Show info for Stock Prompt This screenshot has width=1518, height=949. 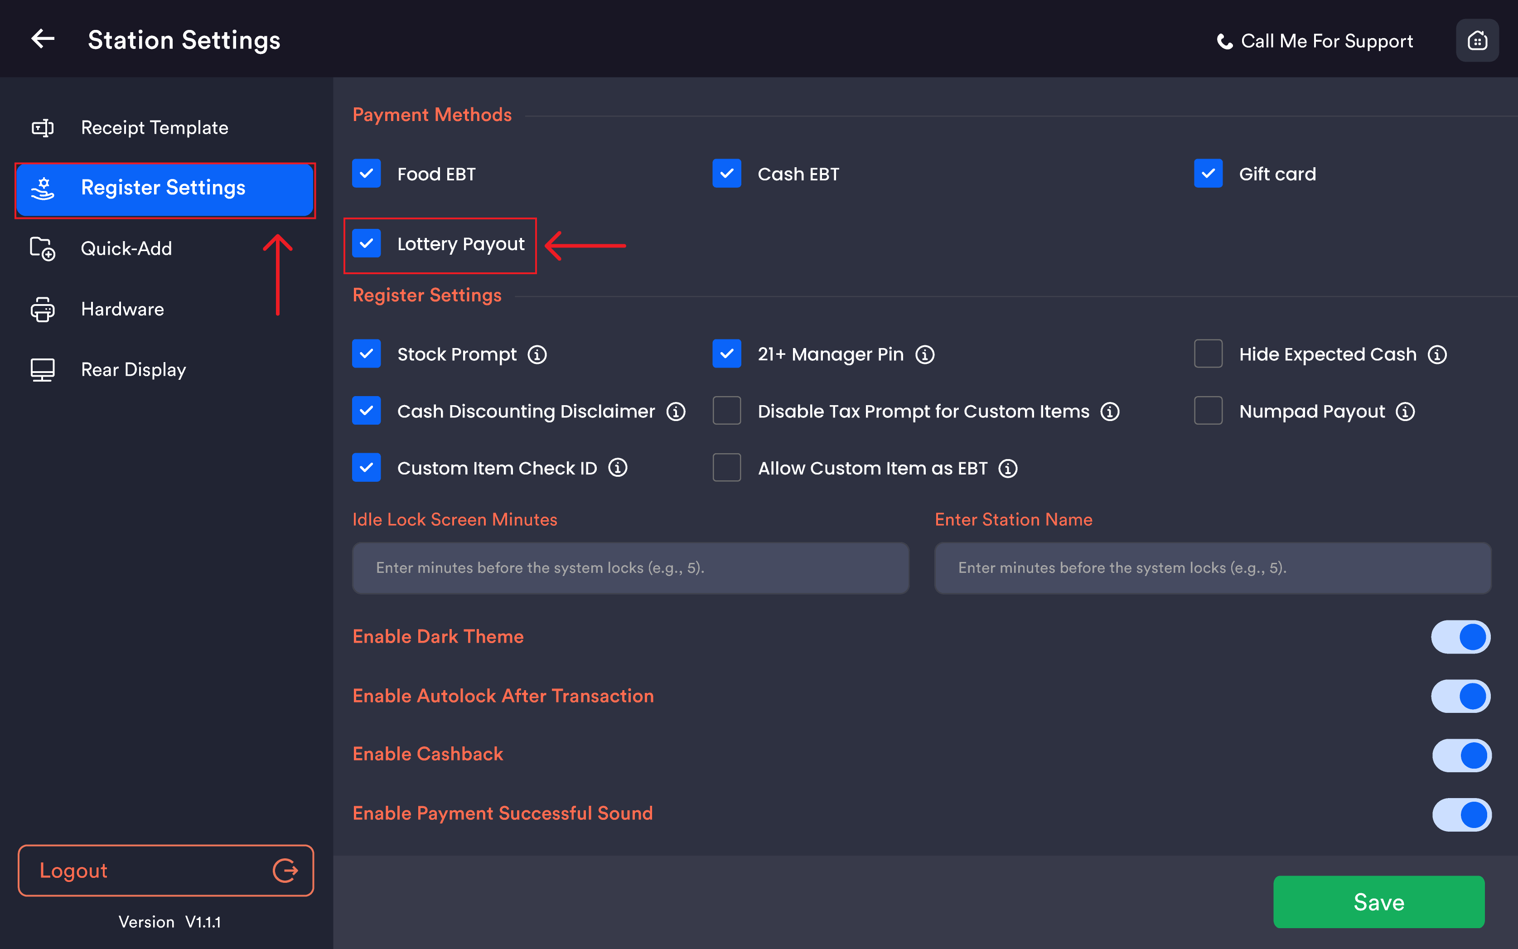click(537, 354)
